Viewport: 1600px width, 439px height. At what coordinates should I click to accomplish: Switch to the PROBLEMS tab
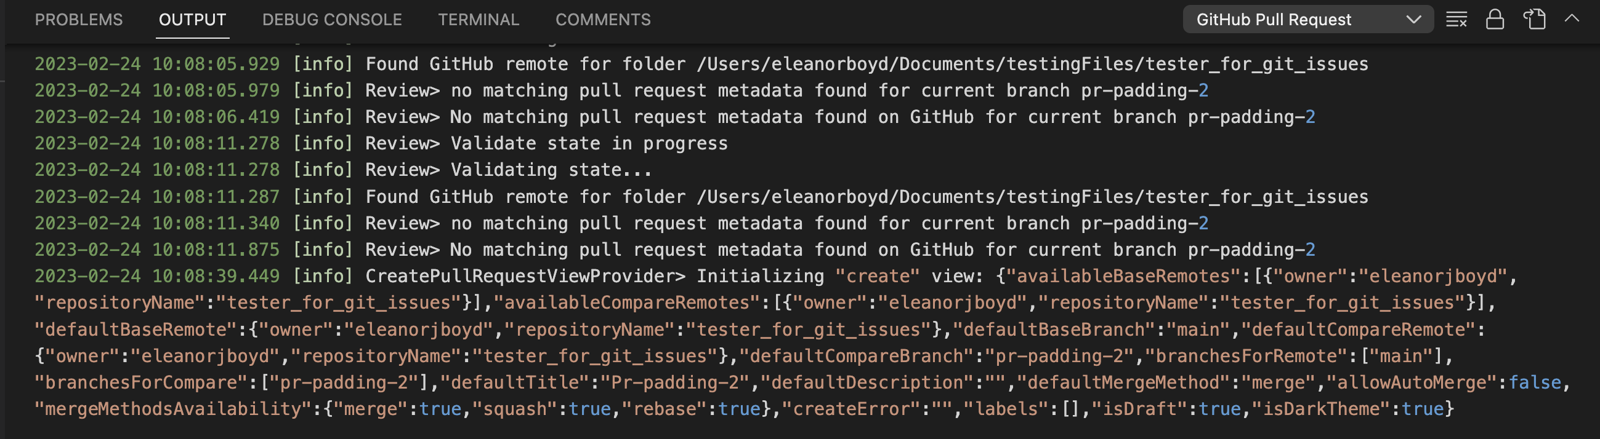tap(79, 19)
